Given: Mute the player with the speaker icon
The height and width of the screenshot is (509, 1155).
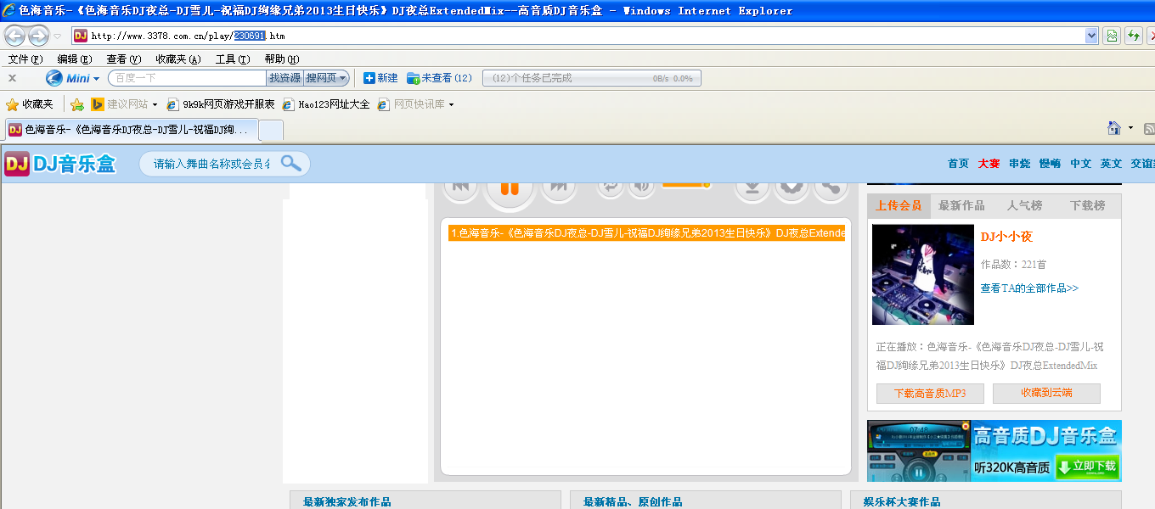Looking at the screenshot, I should click(642, 187).
